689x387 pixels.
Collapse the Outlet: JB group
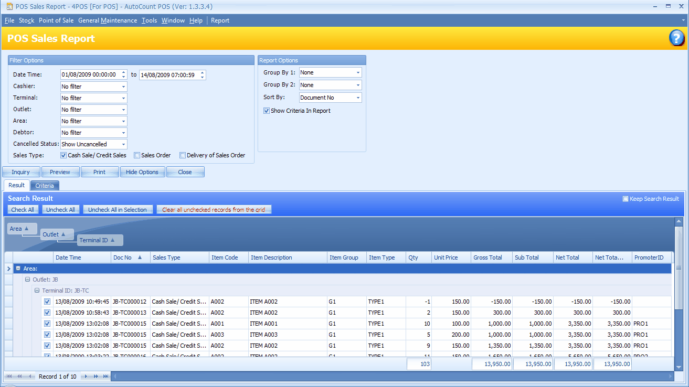coord(28,279)
